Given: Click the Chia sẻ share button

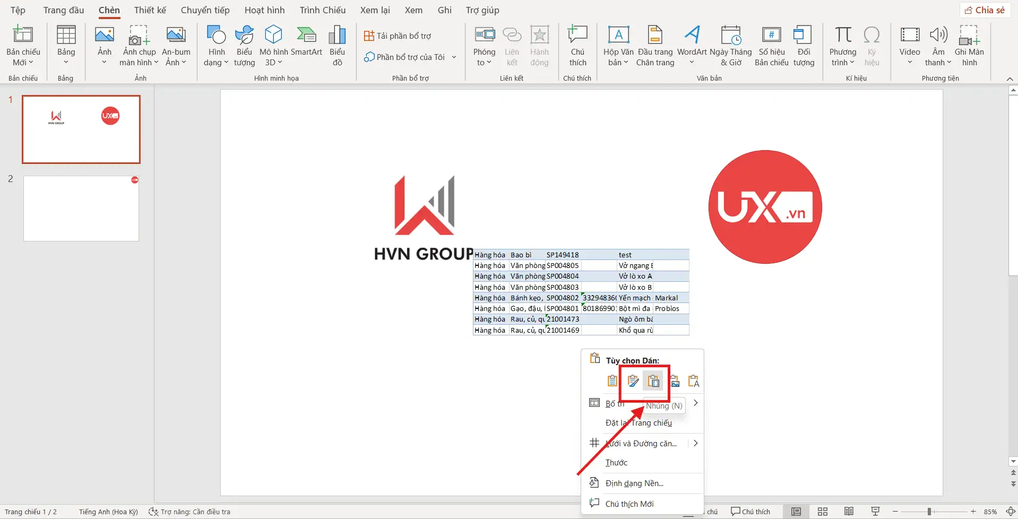Looking at the screenshot, I should coord(985,10).
